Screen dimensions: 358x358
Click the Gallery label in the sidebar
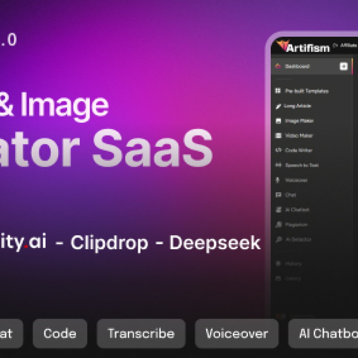pyautogui.click(x=293, y=278)
